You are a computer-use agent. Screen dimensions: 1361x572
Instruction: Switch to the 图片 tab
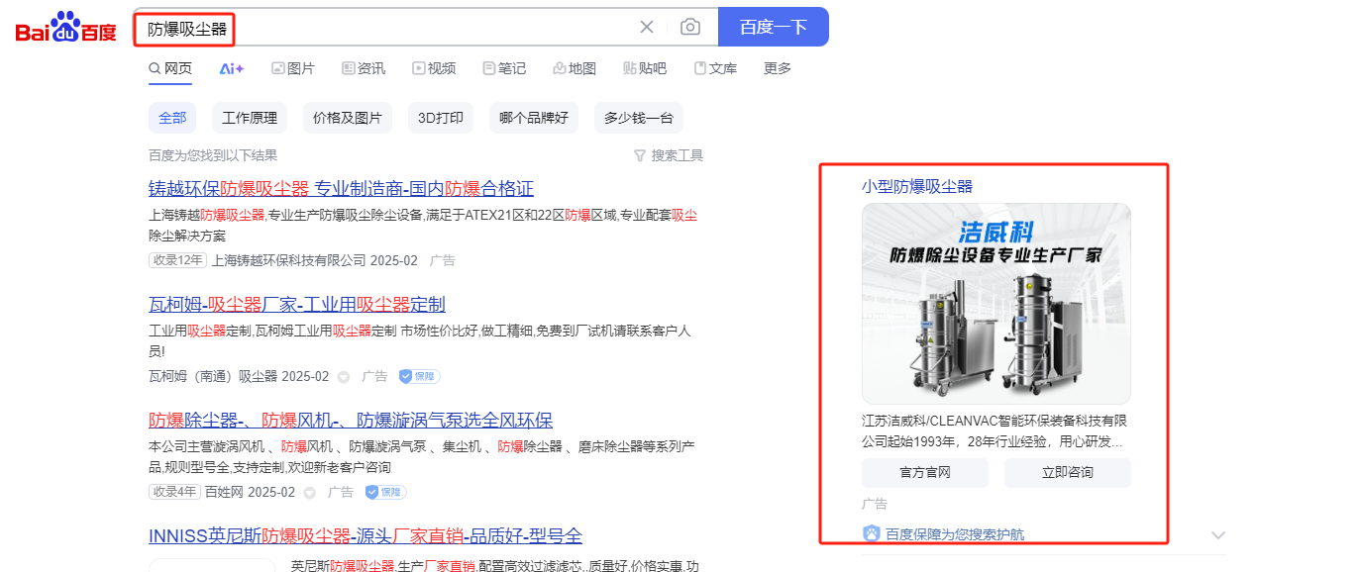pyautogui.click(x=293, y=68)
